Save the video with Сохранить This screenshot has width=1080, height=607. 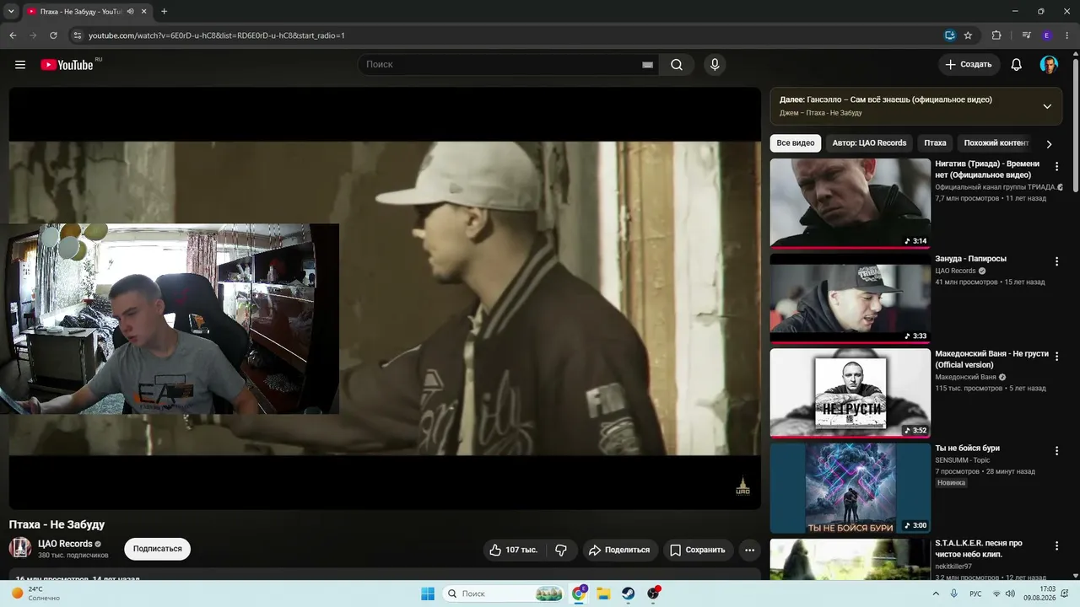[698, 550]
